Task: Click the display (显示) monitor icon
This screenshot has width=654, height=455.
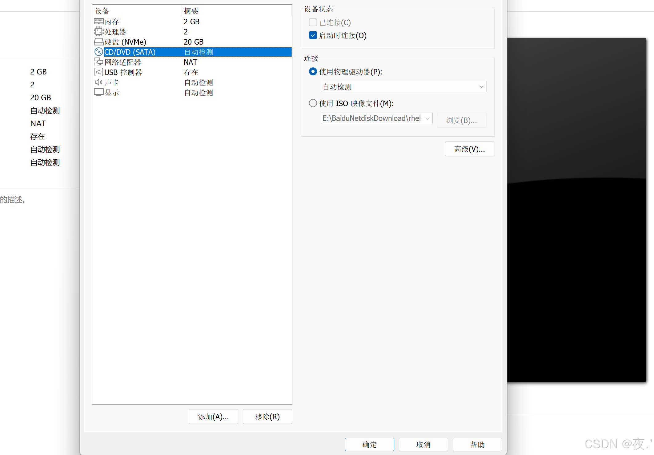Action: pos(98,92)
